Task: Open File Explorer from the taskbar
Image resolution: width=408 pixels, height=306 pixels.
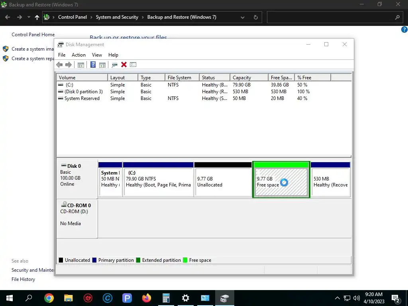Action: tap(69, 298)
